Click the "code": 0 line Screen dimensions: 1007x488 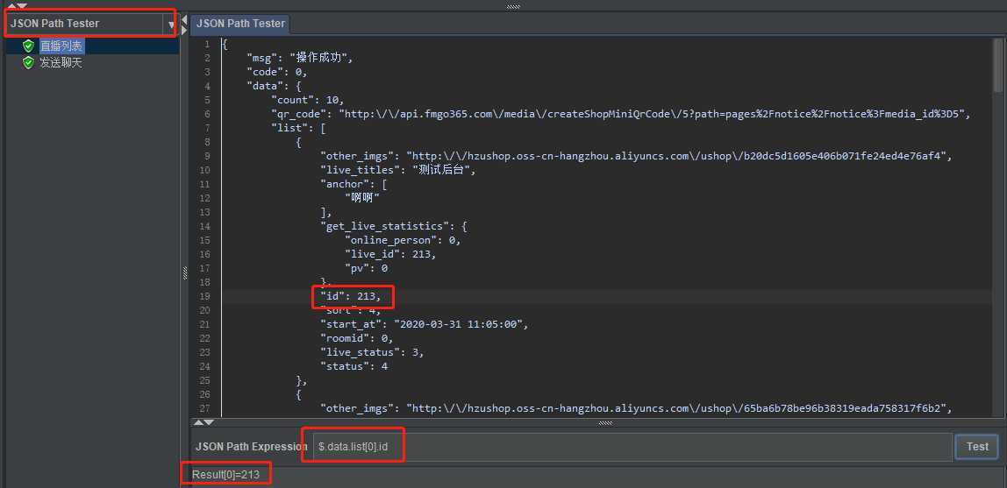[x=277, y=72]
